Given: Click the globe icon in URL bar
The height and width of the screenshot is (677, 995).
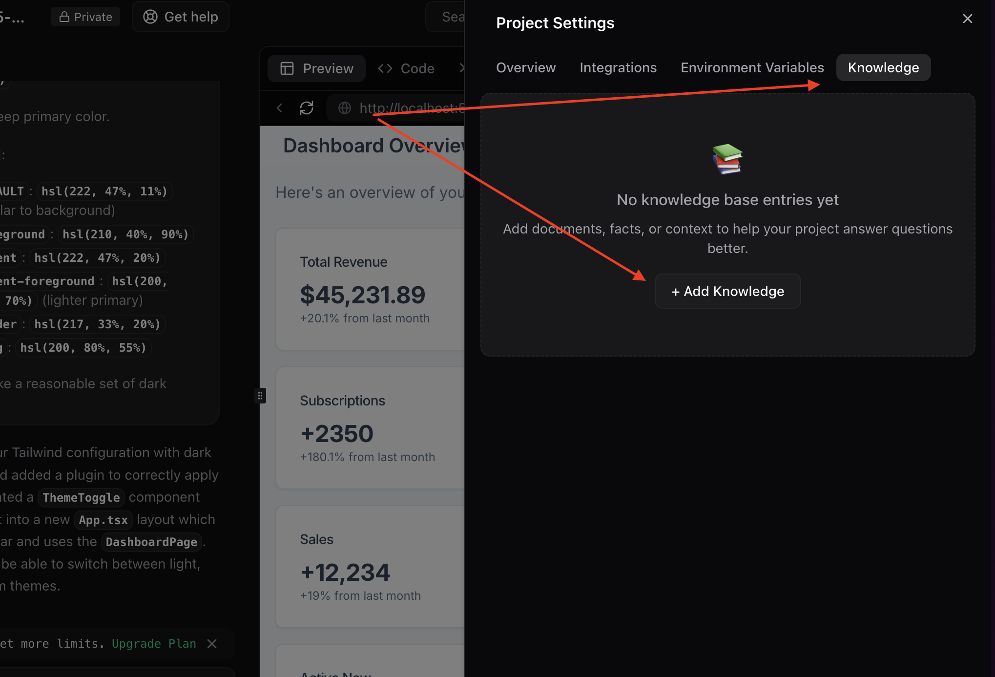Looking at the screenshot, I should point(345,108).
